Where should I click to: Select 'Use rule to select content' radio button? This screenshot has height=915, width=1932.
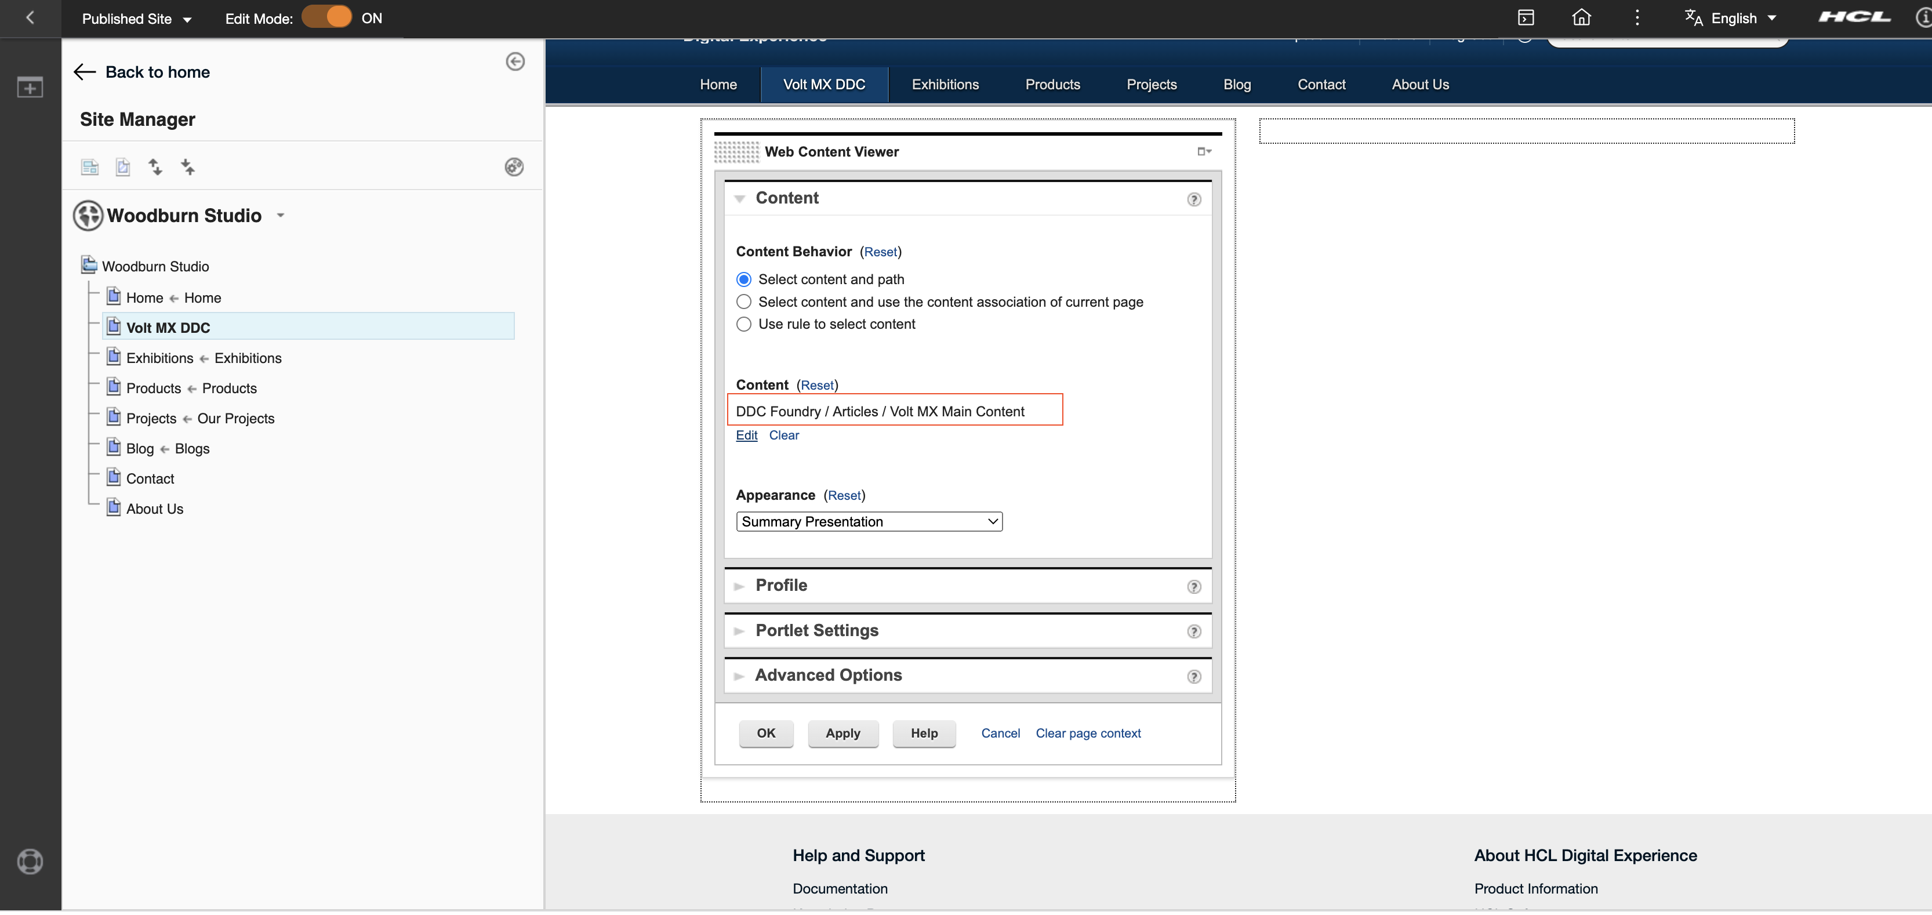[x=743, y=324]
